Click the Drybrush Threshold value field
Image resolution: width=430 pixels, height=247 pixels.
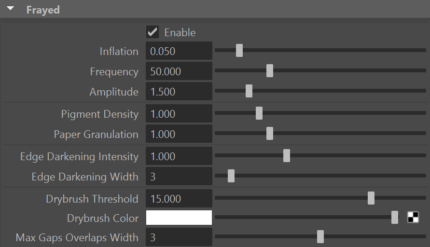pyautogui.click(x=179, y=199)
